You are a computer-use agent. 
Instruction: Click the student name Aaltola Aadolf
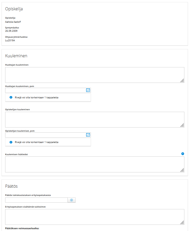(x=13, y=22)
